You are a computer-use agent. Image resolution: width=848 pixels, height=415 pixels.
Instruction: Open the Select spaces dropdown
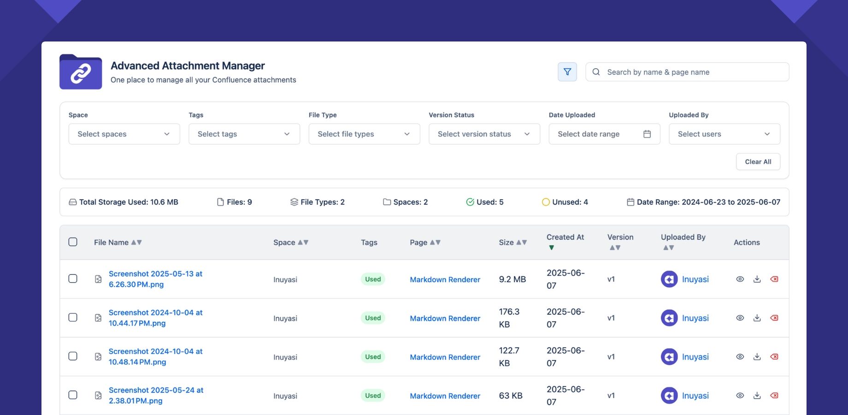point(124,134)
